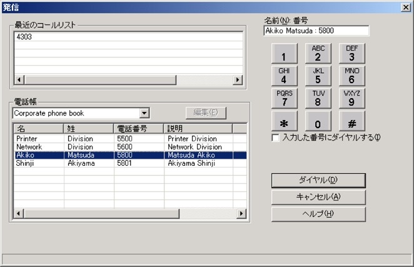Image resolution: width=414 pixels, height=267 pixels.
Task: Click the キャンセル(A) cancel button
Action: 318,197
